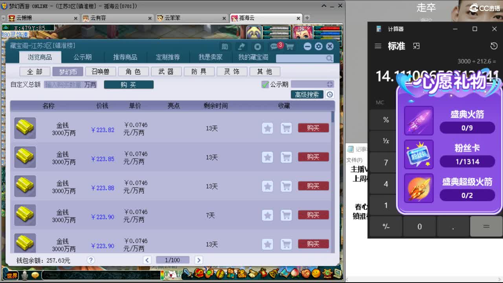Add the ¥223.88 listing to the cart
The height and width of the screenshot is (283, 503).
click(x=286, y=186)
